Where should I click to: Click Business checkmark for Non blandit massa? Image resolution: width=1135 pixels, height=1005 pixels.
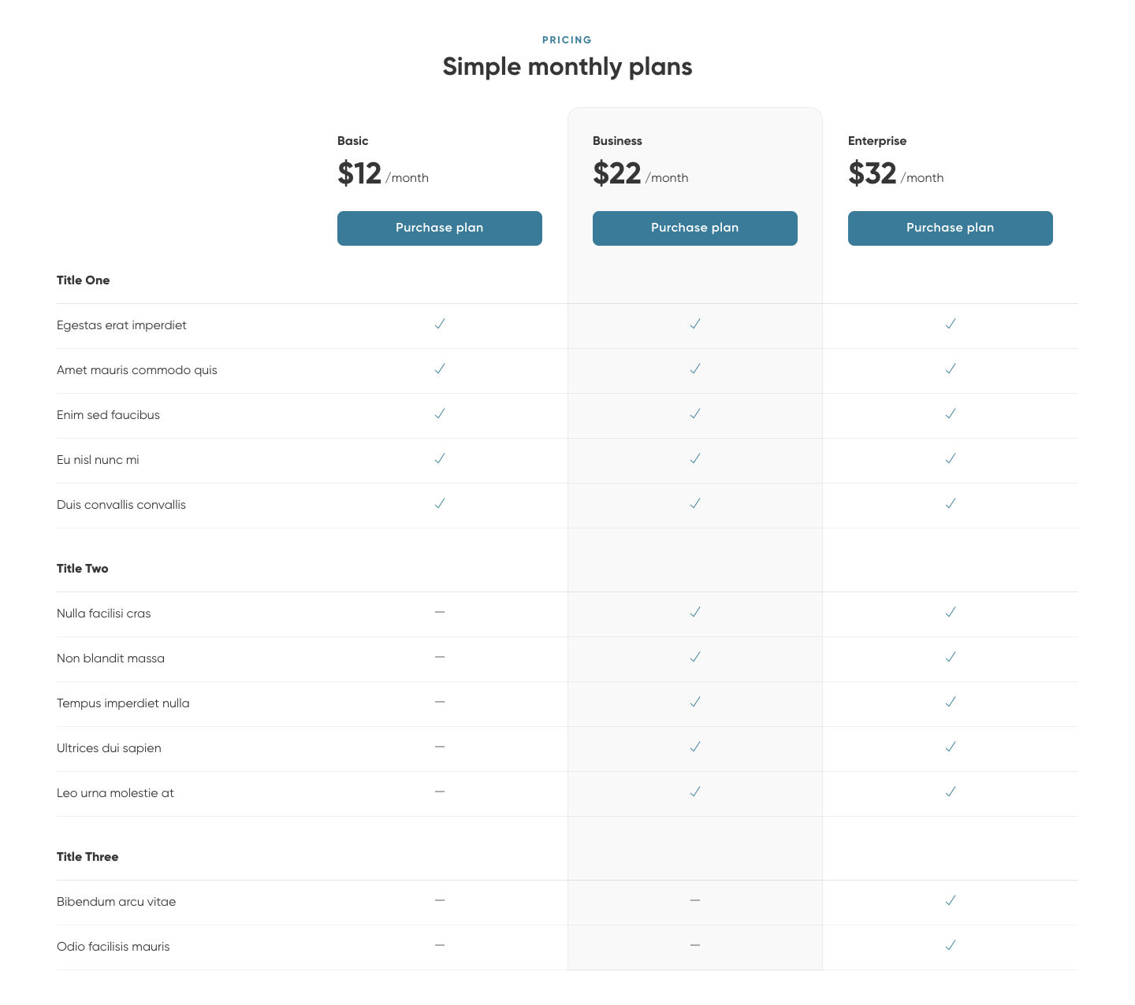pyautogui.click(x=695, y=657)
